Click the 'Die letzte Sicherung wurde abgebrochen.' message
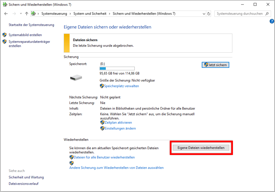The image size is (275, 192). click(x=103, y=46)
